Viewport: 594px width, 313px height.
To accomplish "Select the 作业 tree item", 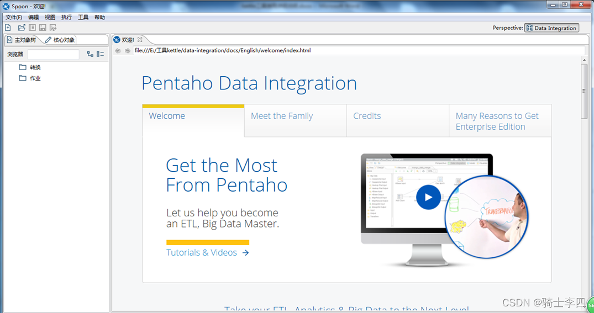I will click(x=35, y=78).
